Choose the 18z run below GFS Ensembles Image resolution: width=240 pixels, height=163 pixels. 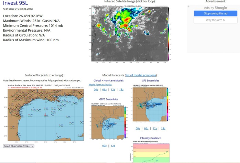(x=163, y=128)
